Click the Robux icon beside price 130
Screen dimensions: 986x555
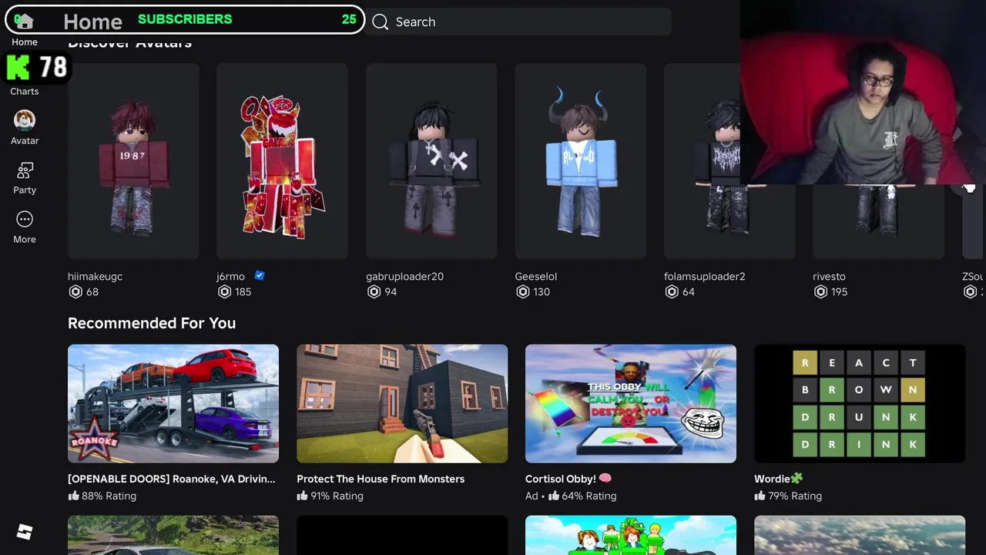coord(522,291)
